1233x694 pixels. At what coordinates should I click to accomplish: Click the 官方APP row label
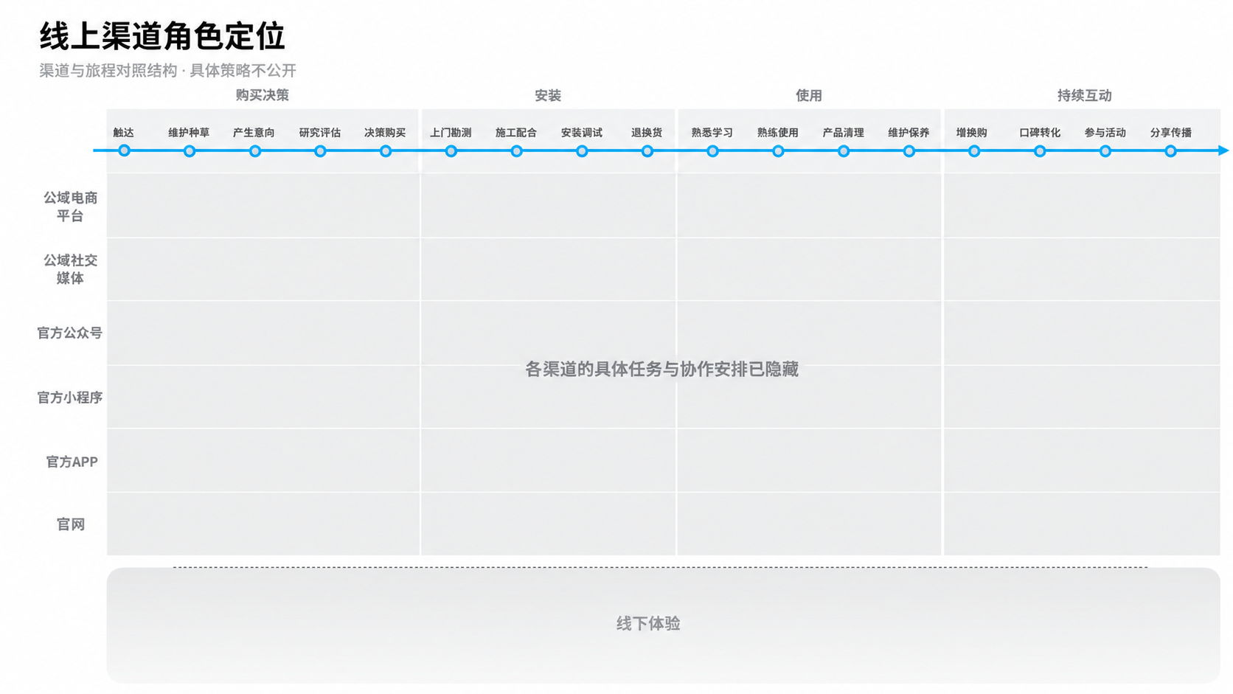pos(72,462)
